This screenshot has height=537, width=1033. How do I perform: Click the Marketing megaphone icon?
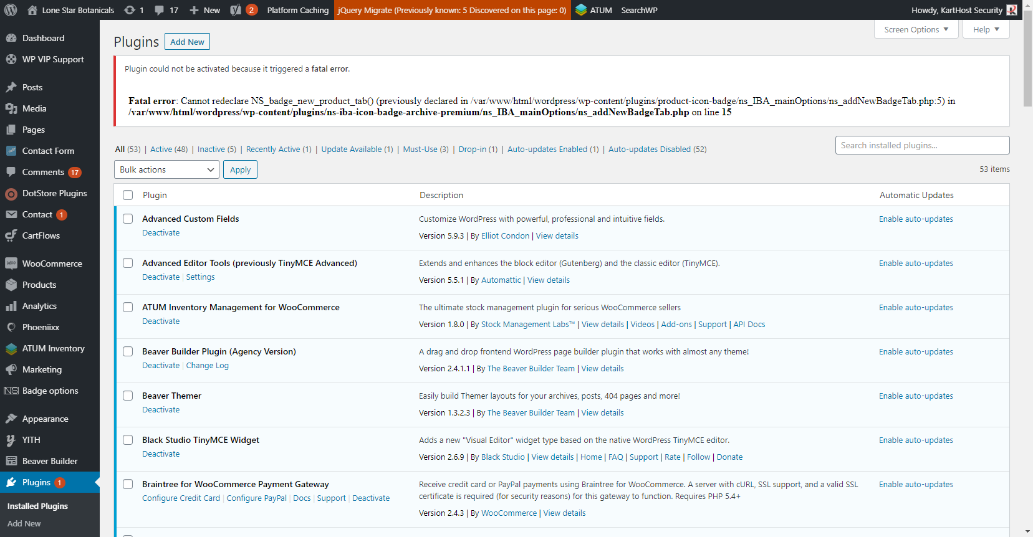[11, 369]
